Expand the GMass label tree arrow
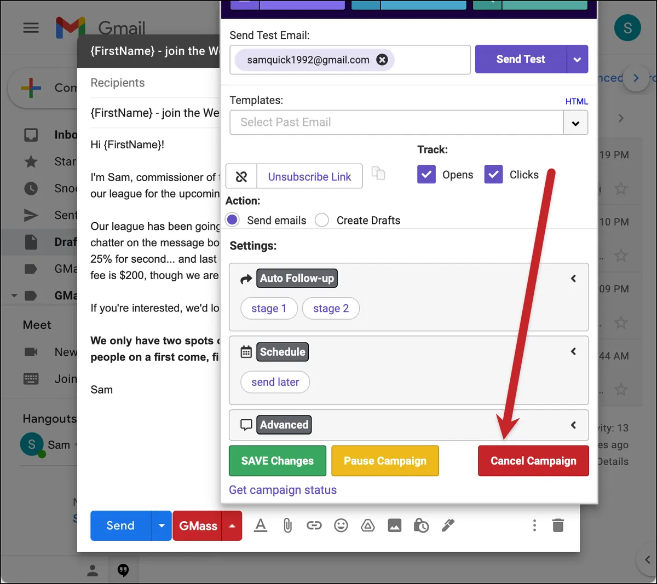 tap(14, 296)
